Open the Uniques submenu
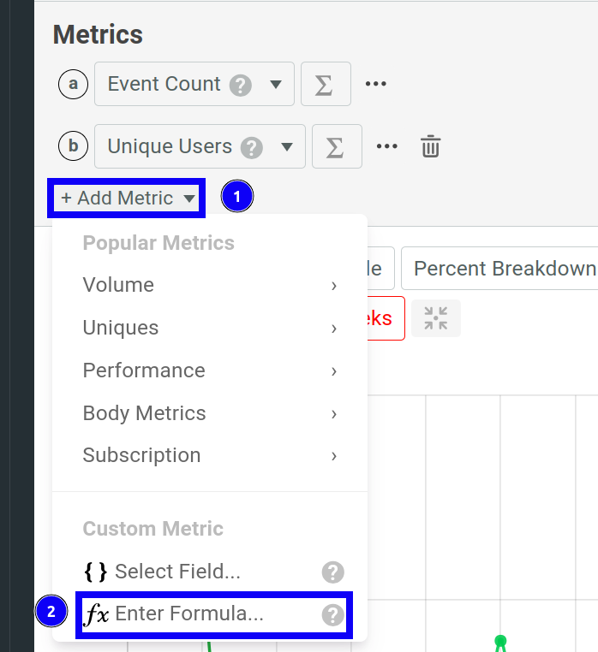Screen dimensions: 598x652 tap(209, 328)
